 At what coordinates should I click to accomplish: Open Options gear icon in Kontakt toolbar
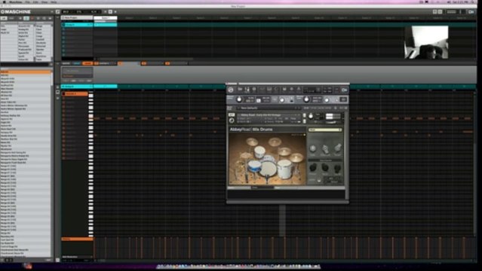coord(291,90)
